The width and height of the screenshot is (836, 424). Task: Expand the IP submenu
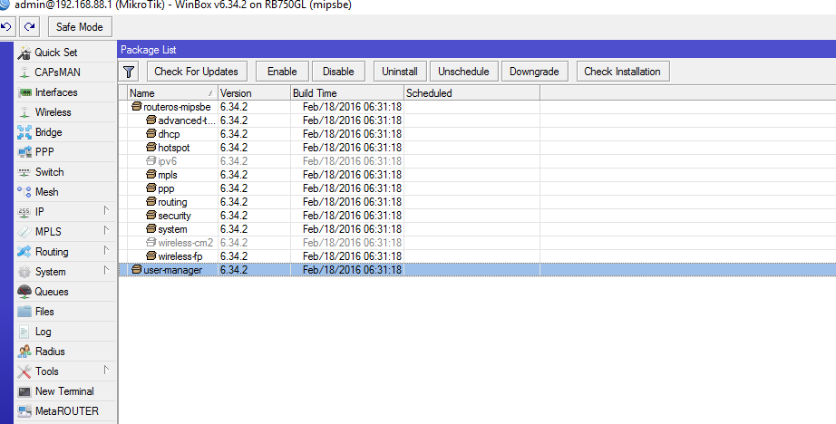coord(63,212)
